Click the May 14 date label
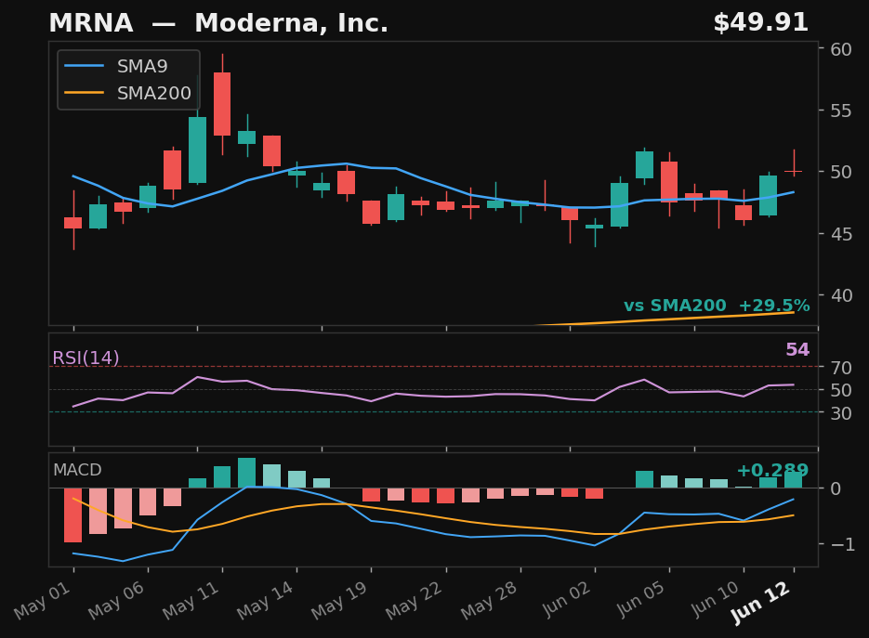Viewport: 869px width, 638px height. point(266,600)
